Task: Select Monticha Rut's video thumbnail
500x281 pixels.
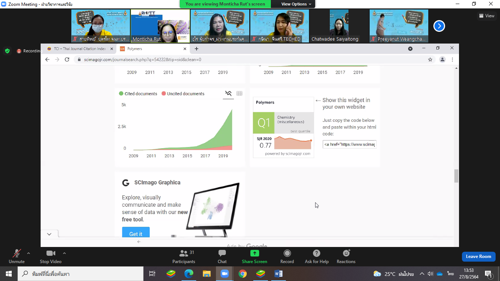Action: [160, 26]
